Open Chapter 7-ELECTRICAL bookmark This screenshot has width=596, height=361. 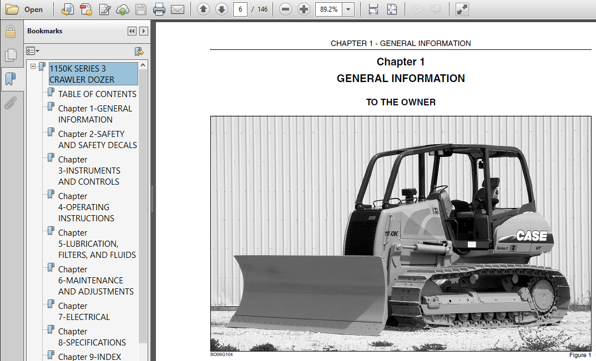click(x=84, y=311)
